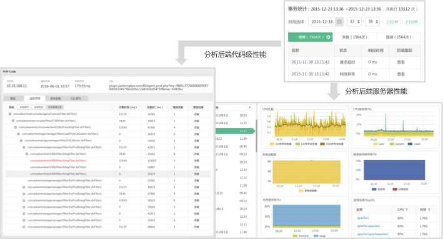Collapse the ConsoleFilter.doFilter tree node
This screenshot has width=443, height=239.
click(x=10, y=114)
